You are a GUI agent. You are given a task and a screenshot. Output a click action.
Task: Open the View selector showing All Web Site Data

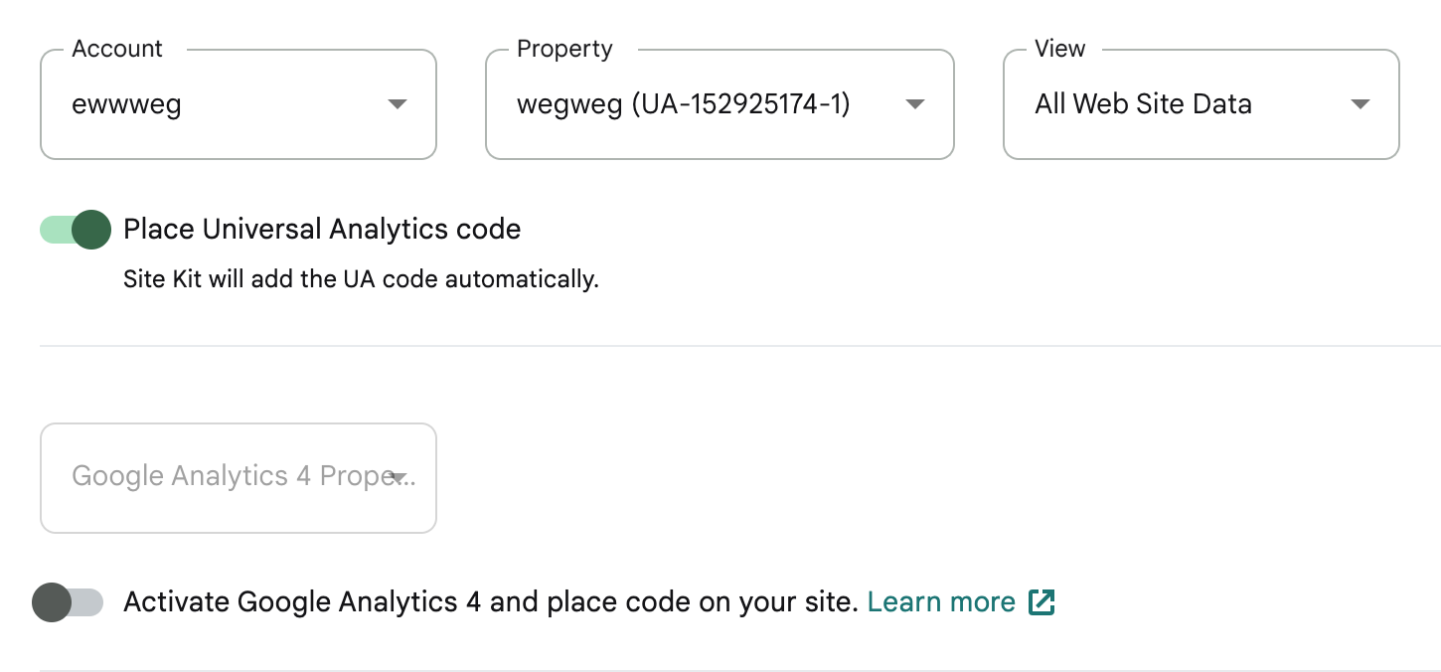pos(1201,103)
